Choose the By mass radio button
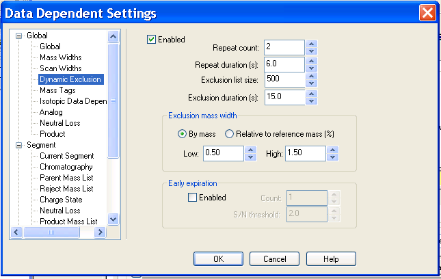Screen dimensions: 441x279 pyautogui.click(x=183, y=133)
